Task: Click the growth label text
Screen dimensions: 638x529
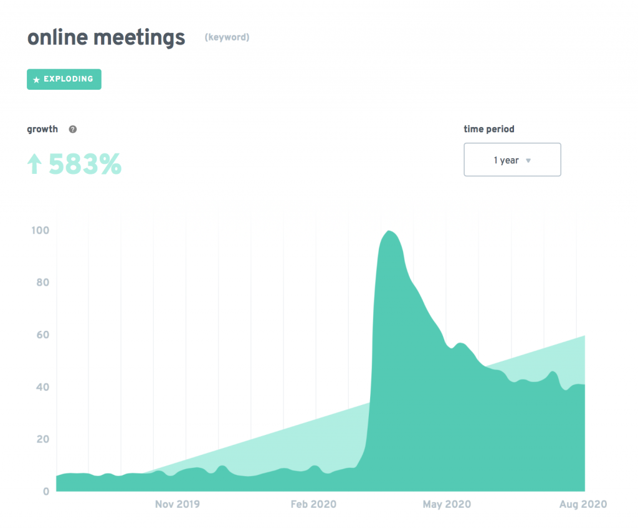Action: (42, 130)
